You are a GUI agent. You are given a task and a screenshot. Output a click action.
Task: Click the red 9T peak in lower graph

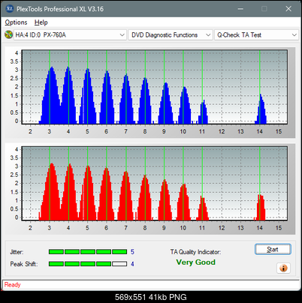[x=165, y=200]
